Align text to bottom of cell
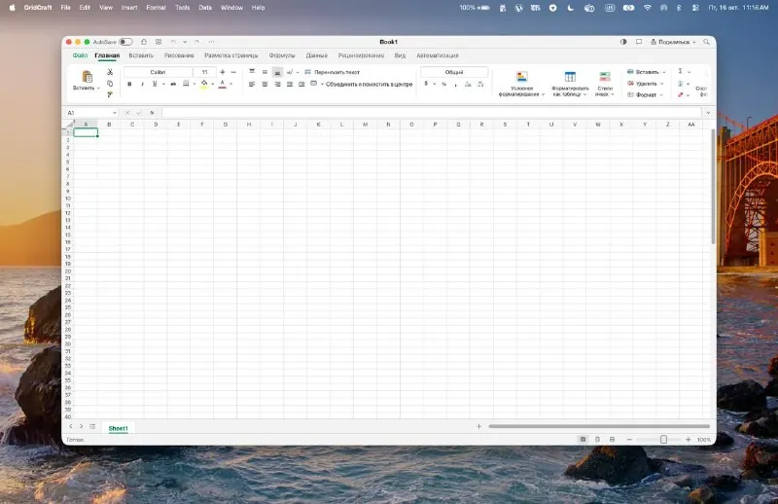This screenshot has width=778, height=504. pos(278,72)
